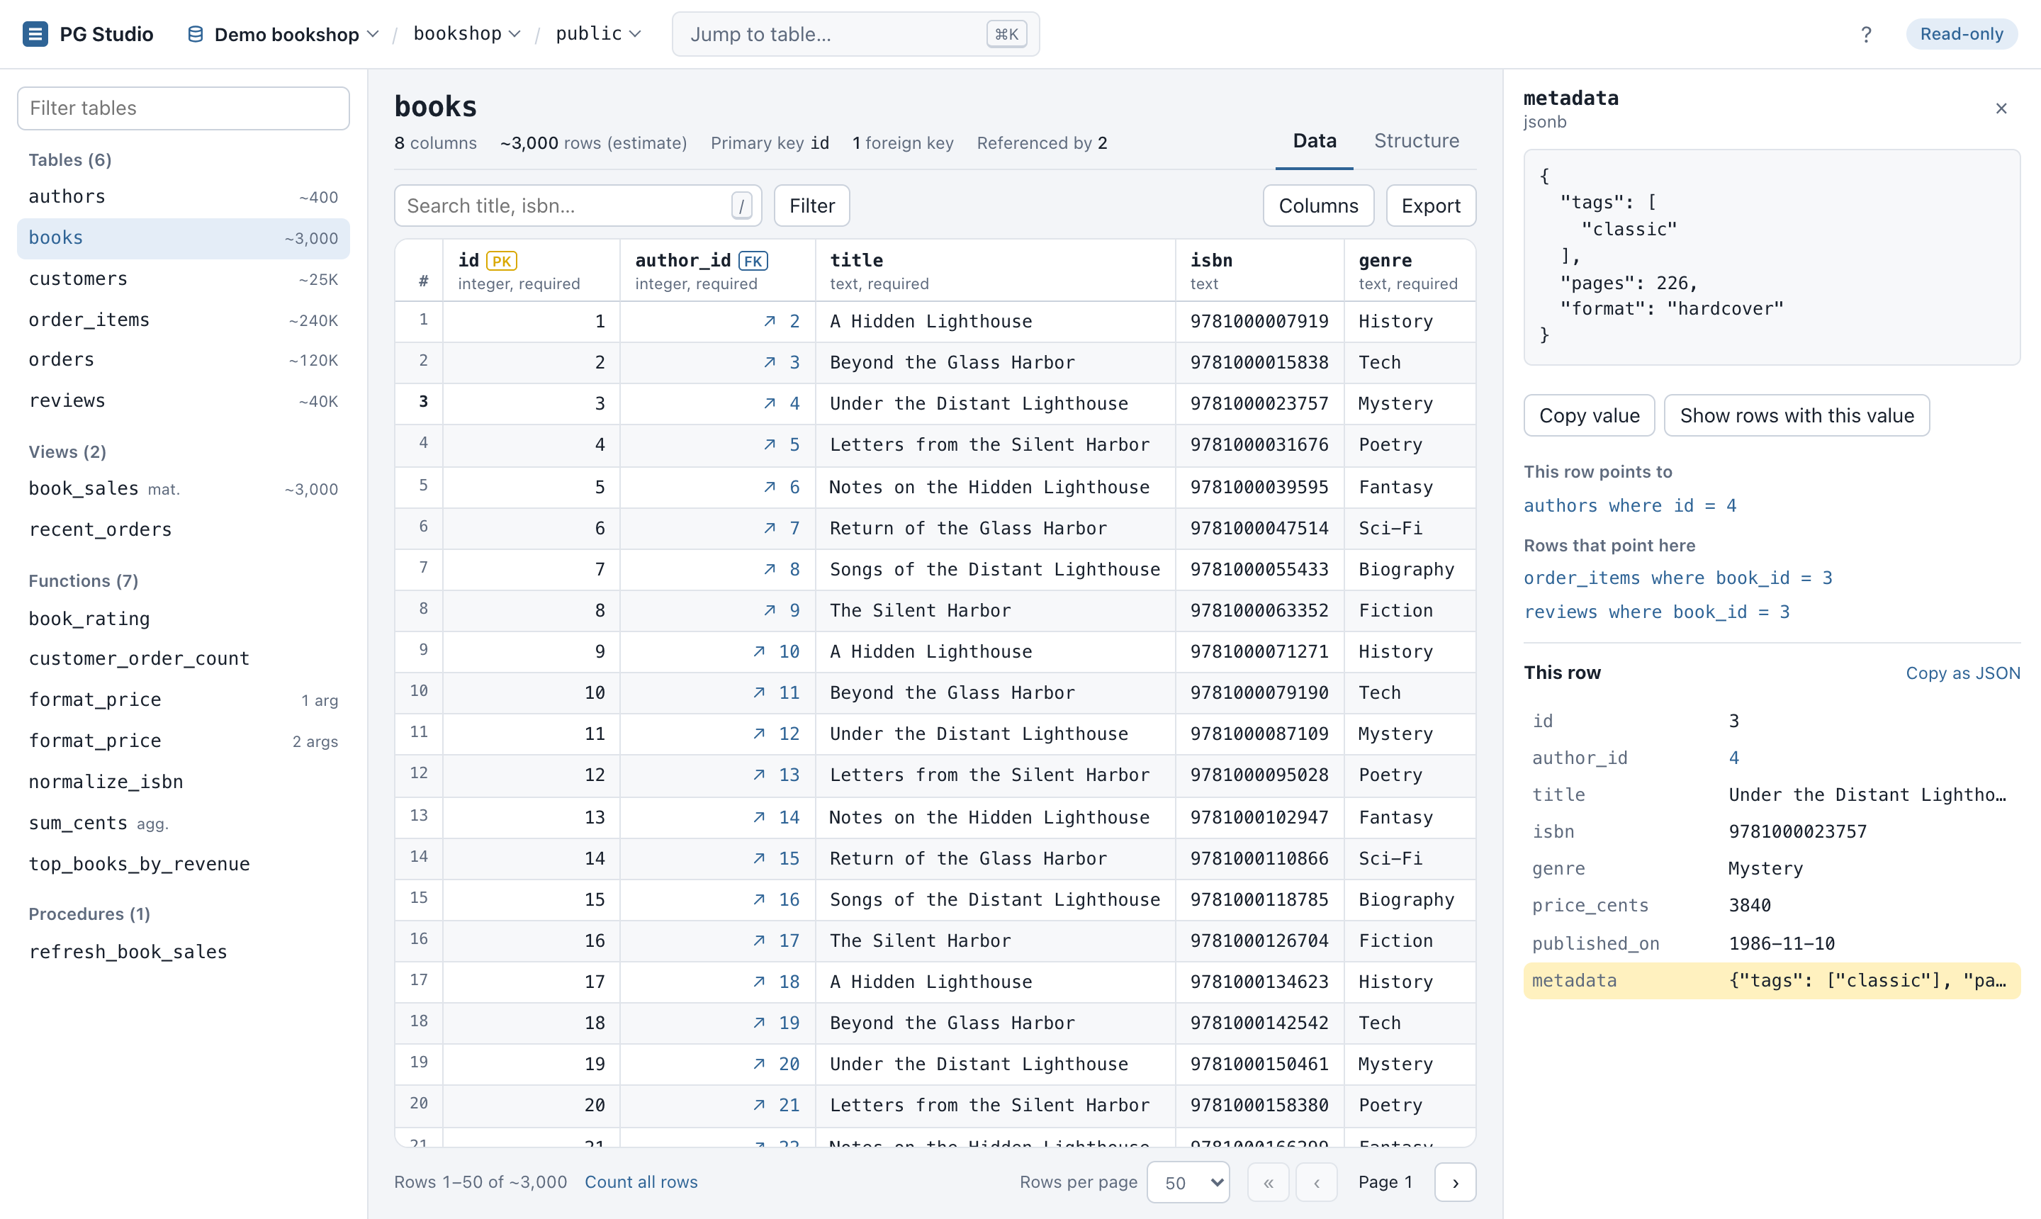Follow the foreign key arrow in row 5
Image resolution: width=2041 pixels, height=1219 pixels.
pyautogui.click(x=770, y=487)
